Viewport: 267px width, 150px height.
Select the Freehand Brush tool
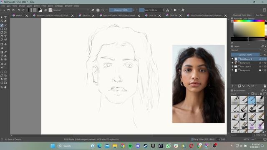point(2,25)
